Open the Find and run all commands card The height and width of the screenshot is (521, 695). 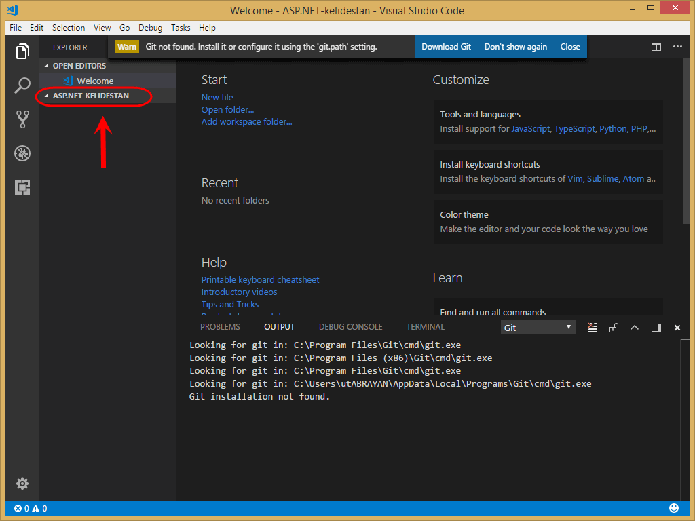pyautogui.click(x=548, y=308)
